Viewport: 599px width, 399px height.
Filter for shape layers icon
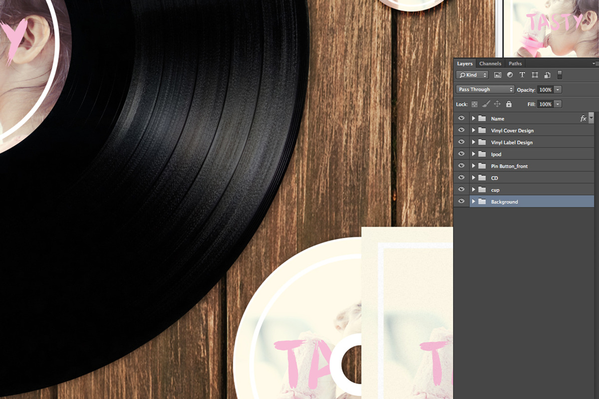(535, 75)
